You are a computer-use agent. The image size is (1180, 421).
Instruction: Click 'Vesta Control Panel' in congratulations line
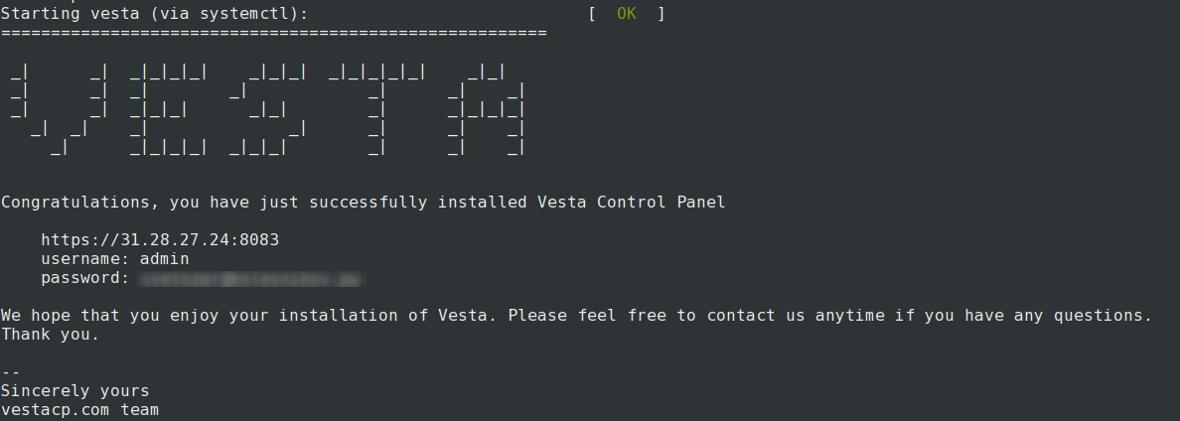(x=631, y=203)
